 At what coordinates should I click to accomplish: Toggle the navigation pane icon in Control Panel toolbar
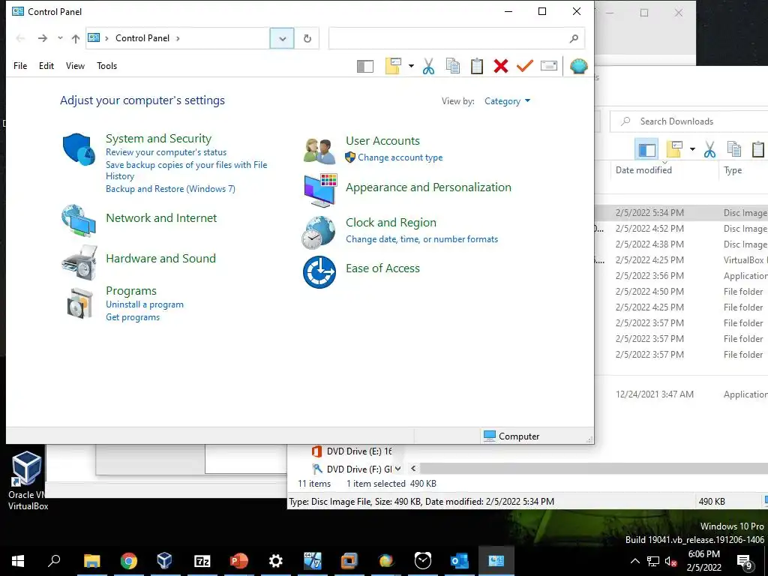click(x=365, y=66)
